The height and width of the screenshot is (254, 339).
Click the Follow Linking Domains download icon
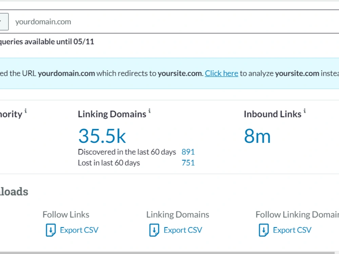tap(264, 230)
